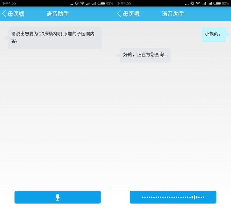Go back to 母医嘱 in right screen
The width and height of the screenshot is (231, 211).
point(129,14)
